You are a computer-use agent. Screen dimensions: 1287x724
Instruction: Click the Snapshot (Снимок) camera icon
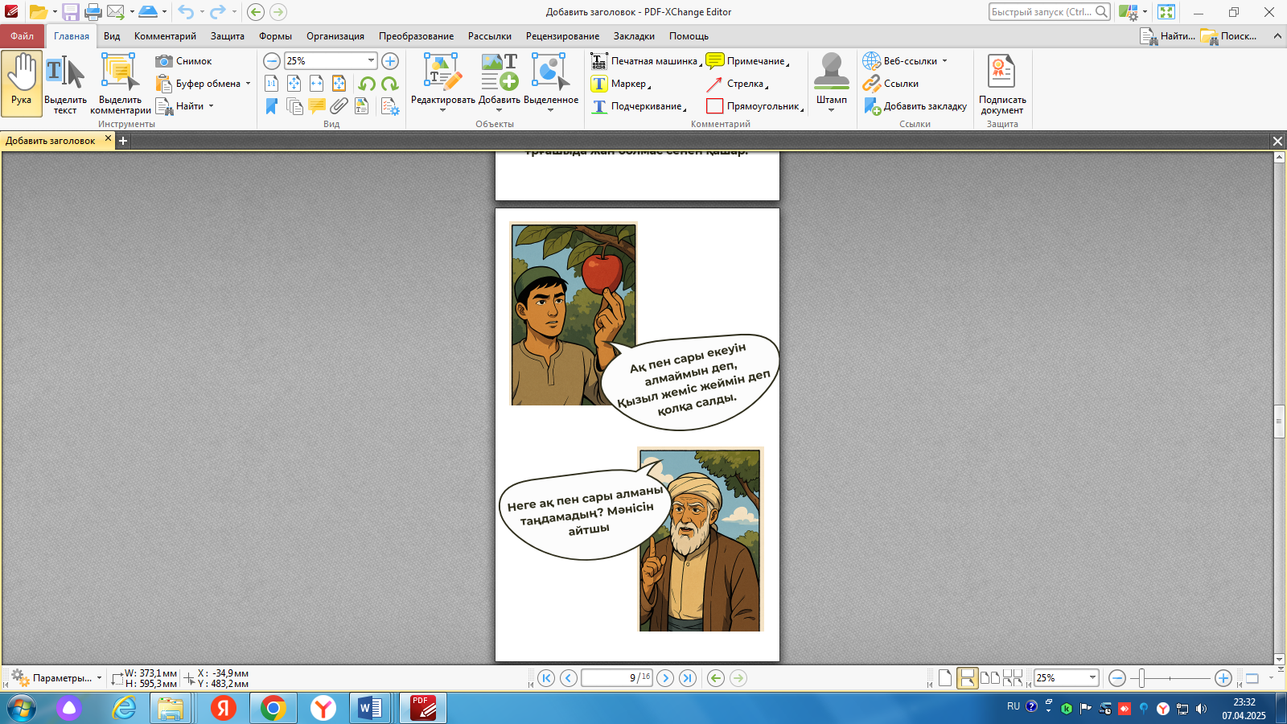click(164, 61)
